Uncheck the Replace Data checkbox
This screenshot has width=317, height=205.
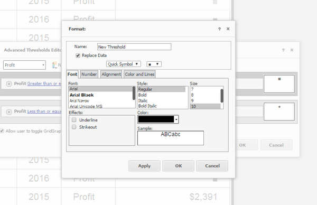point(78,55)
